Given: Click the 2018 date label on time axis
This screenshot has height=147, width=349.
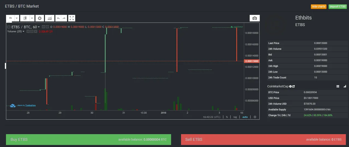Looking at the screenshot, I should (164, 112).
